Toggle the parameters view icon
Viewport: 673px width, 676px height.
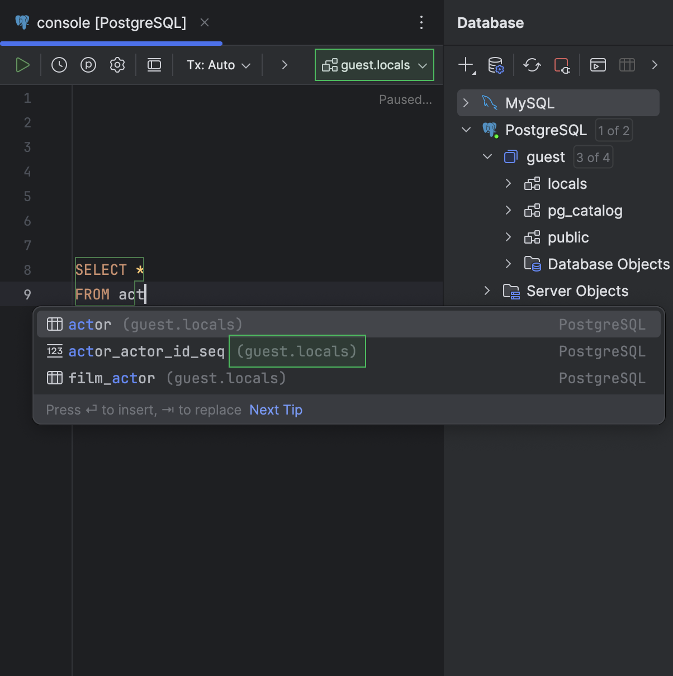[x=88, y=64]
